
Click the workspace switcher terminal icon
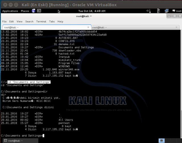click(x=162, y=141)
